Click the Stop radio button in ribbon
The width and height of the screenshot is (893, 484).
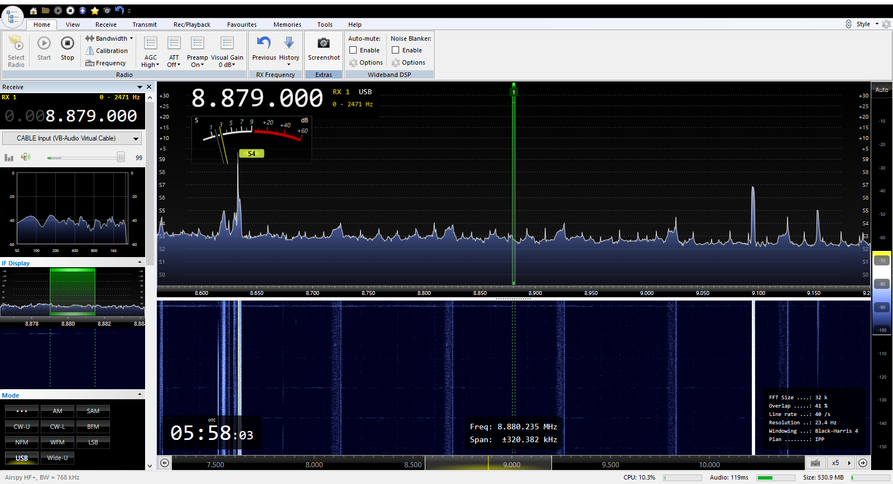68,49
